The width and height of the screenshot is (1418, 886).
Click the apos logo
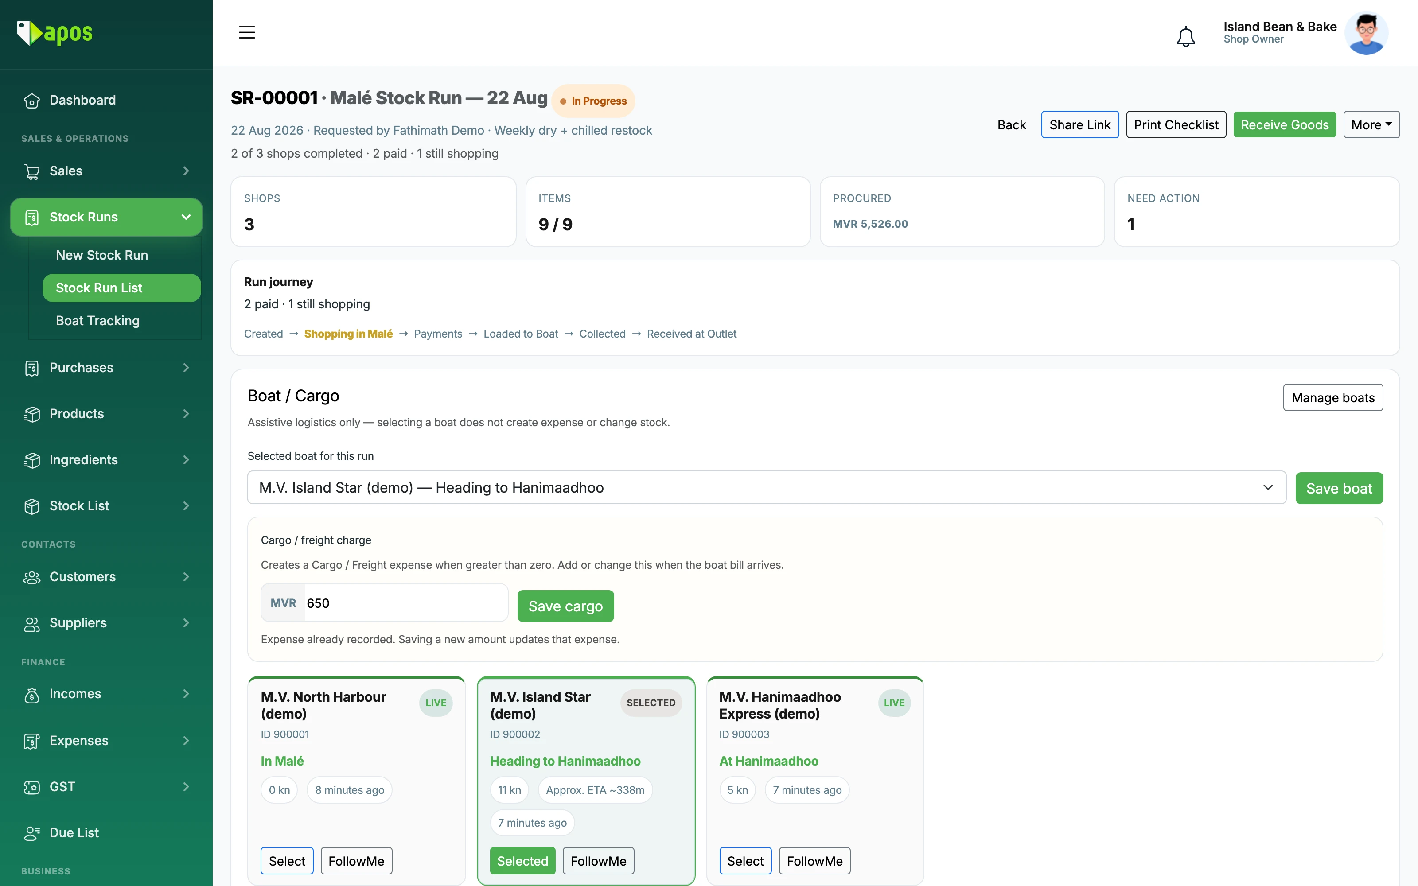point(55,33)
